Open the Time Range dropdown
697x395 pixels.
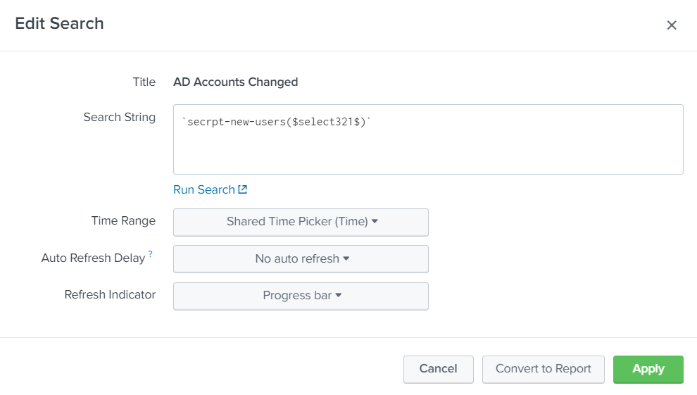coord(301,222)
